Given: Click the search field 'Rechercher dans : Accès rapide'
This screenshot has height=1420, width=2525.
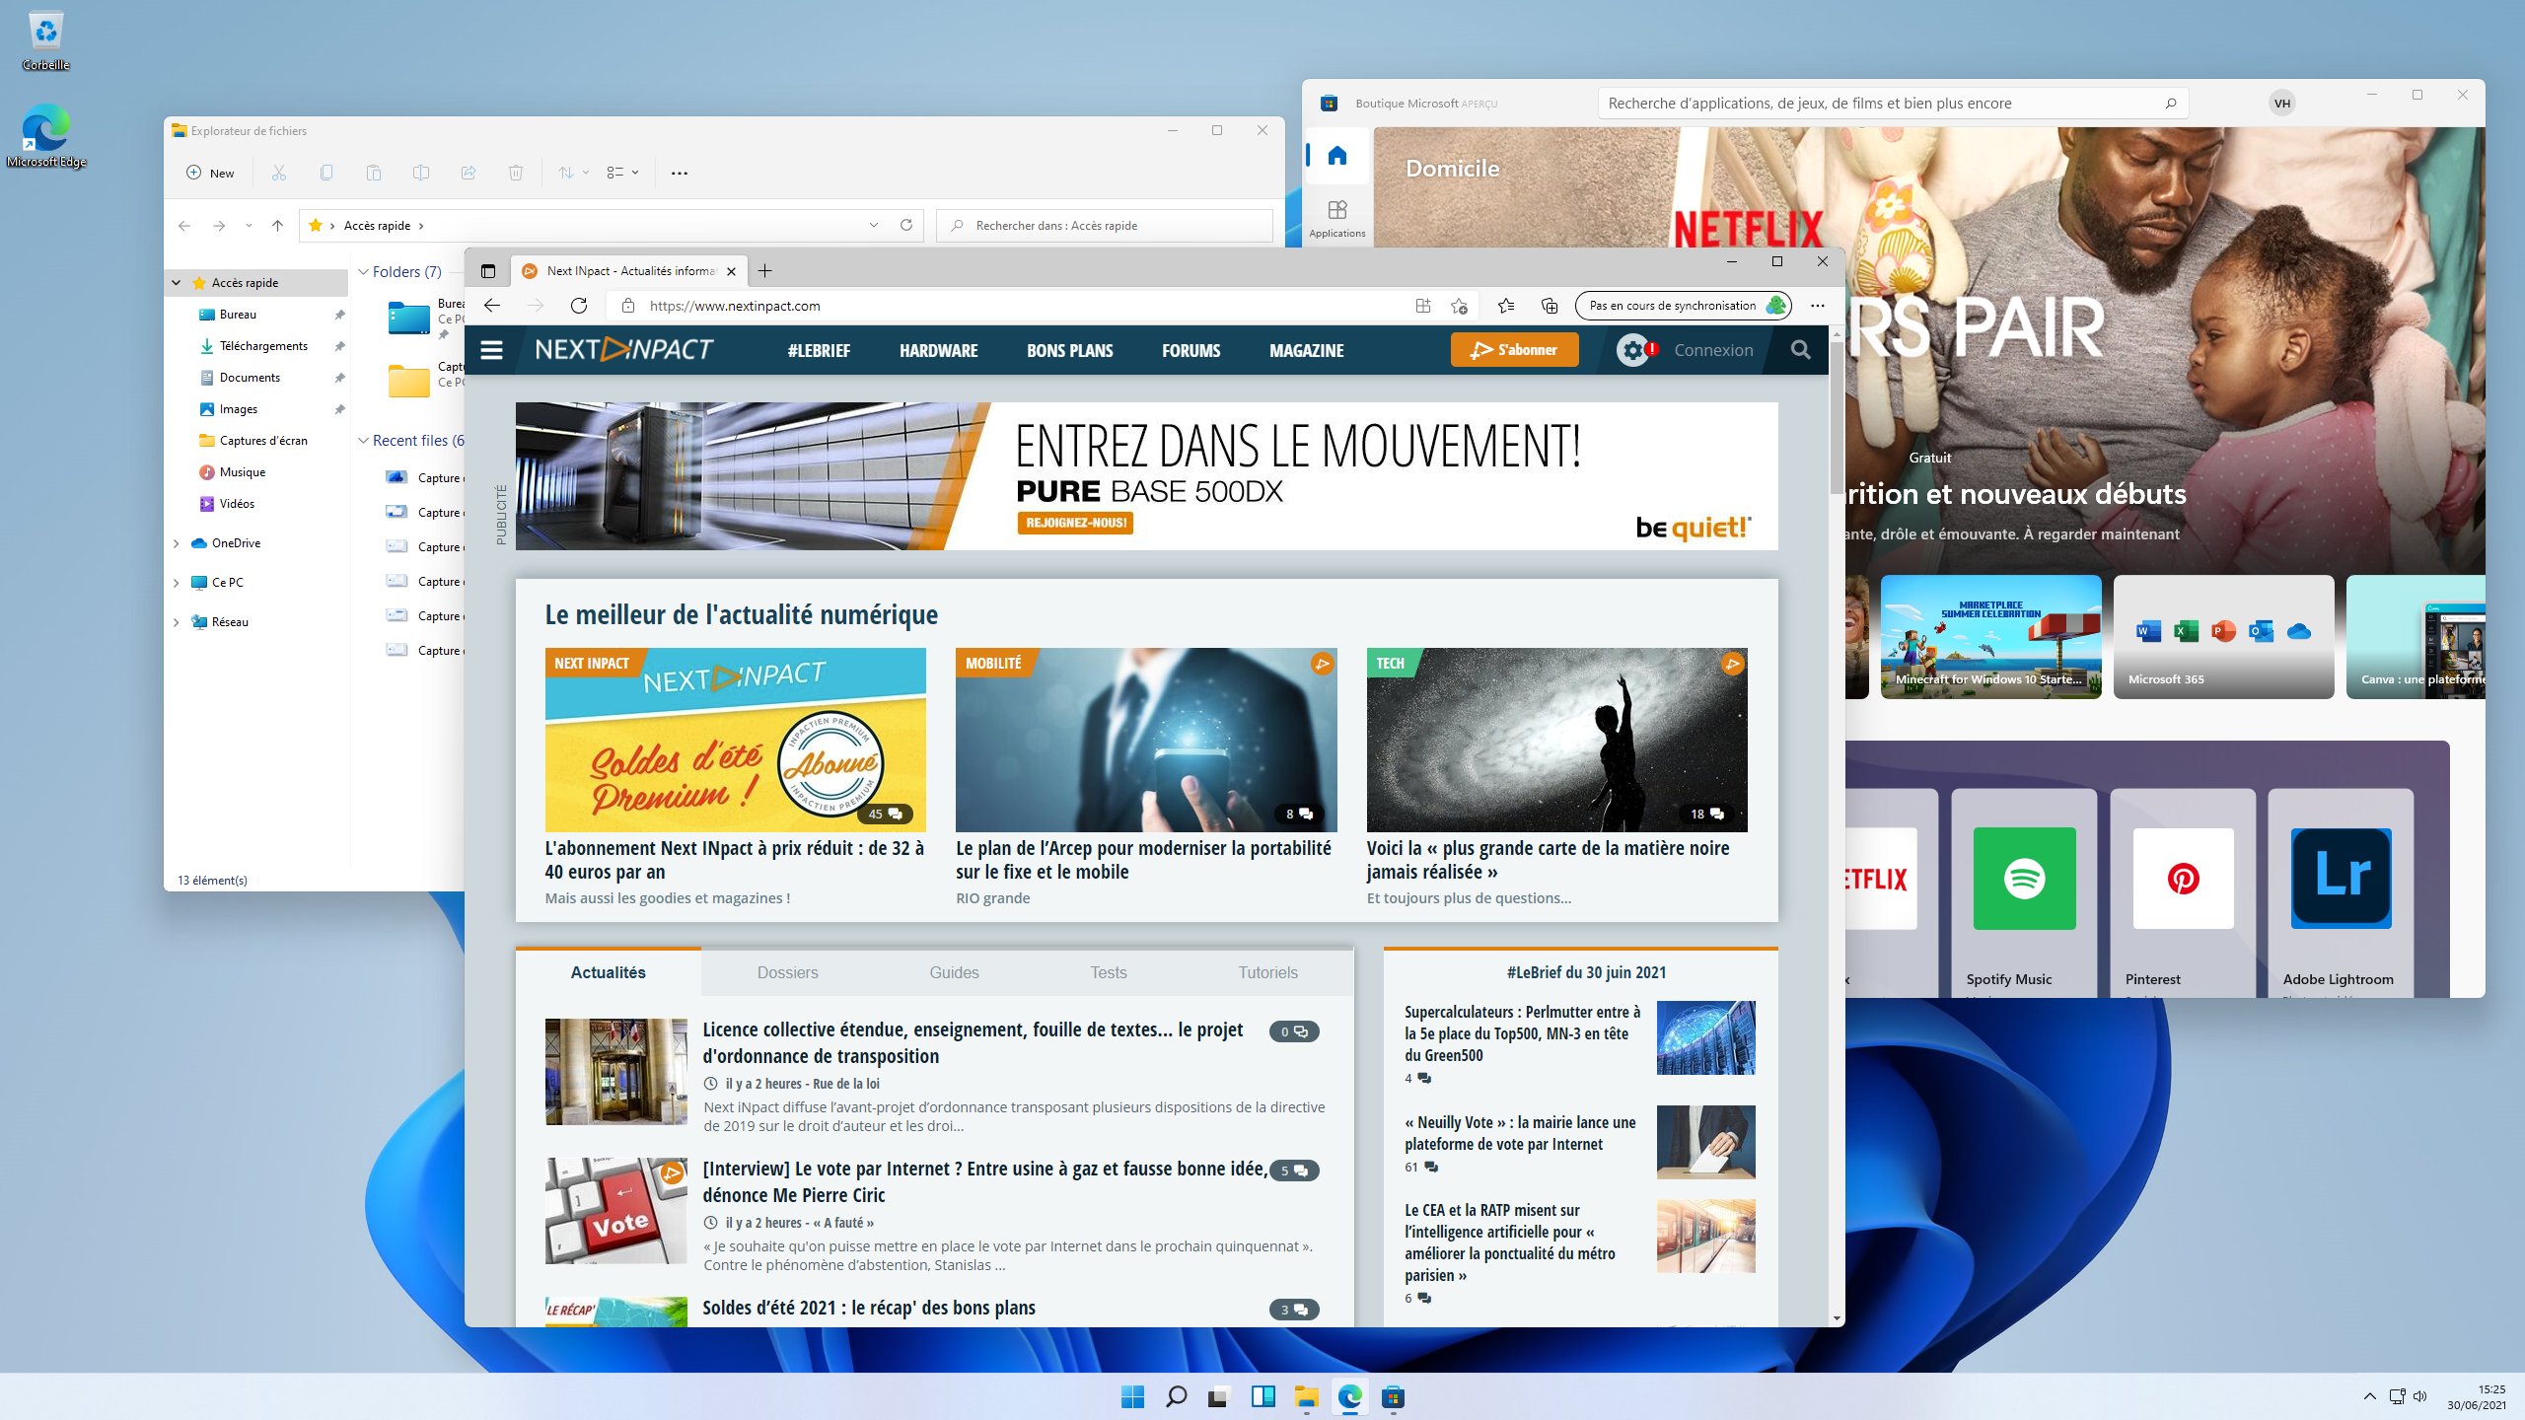Looking at the screenshot, I should [1104, 226].
